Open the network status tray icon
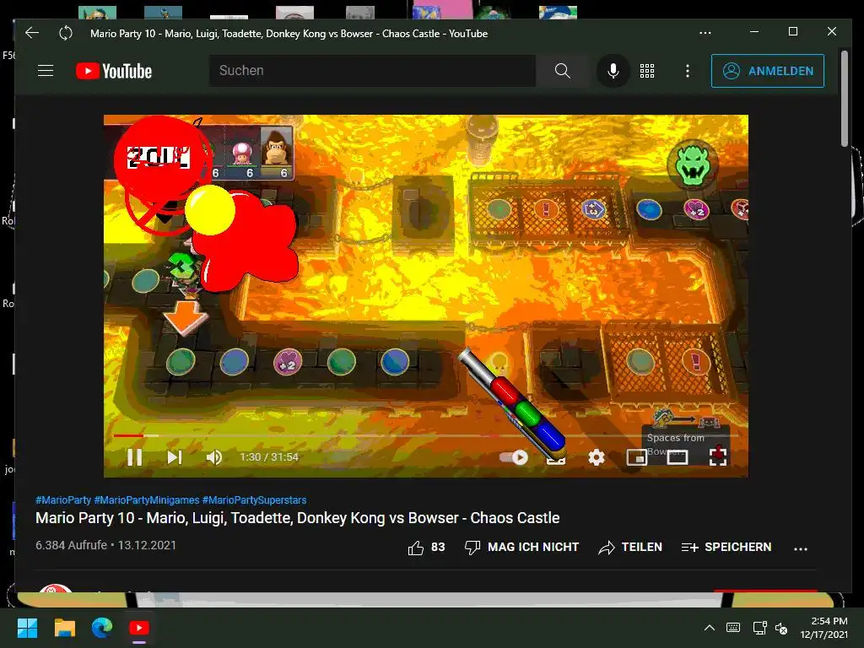The width and height of the screenshot is (864, 648). coord(760,628)
